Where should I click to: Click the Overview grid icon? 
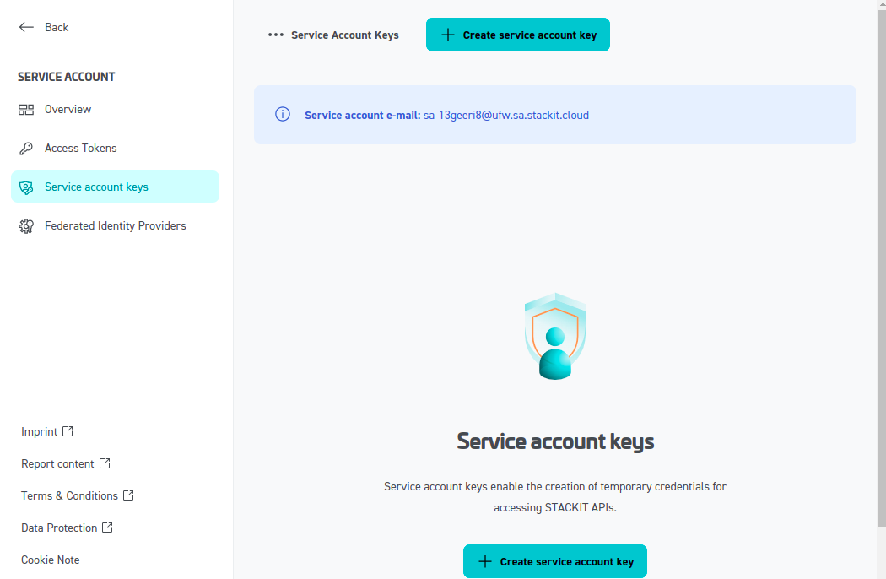26,110
